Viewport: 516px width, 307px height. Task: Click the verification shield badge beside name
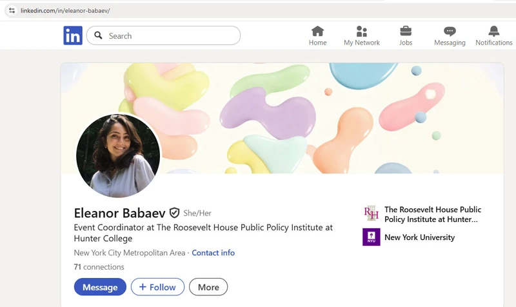[174, 213]
